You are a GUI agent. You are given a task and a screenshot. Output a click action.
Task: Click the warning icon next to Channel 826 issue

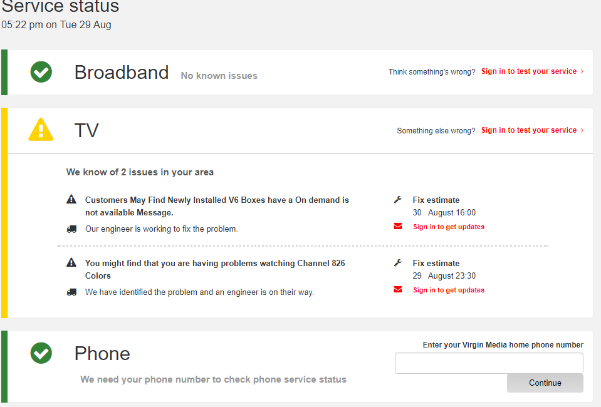[71, 262]
